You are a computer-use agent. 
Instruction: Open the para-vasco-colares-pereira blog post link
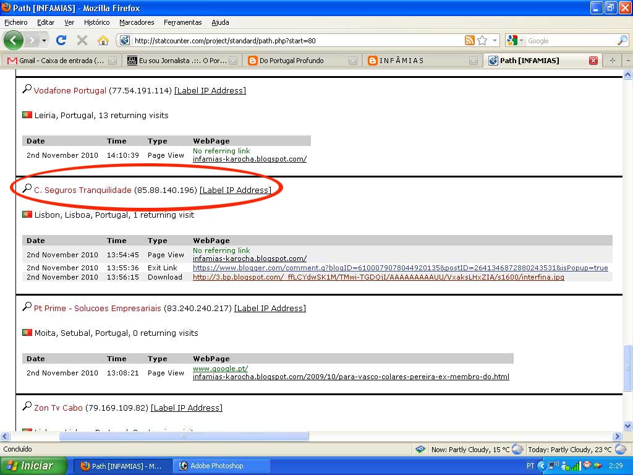(x=351, y=377)
